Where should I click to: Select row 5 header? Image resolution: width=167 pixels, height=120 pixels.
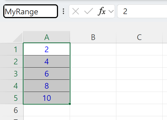(11, 98)
